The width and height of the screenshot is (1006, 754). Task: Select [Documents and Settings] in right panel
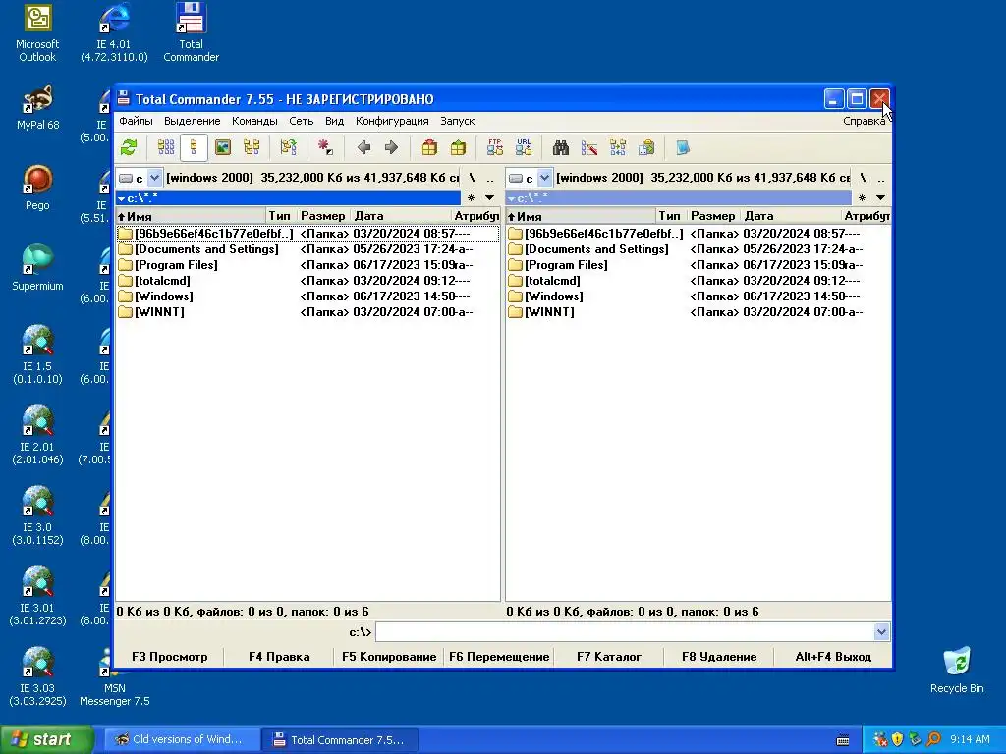coord(698,249)
